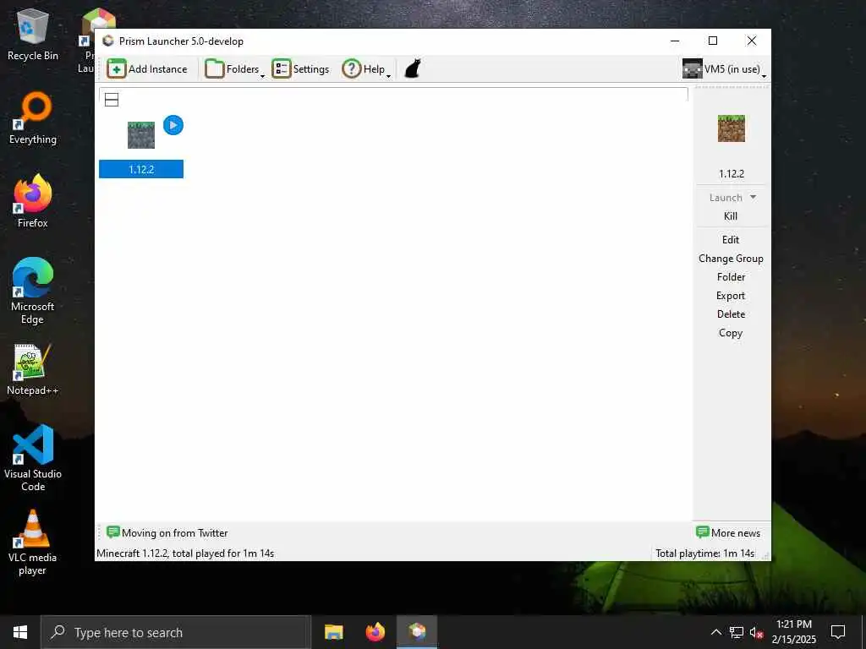
Task: Delete the 1.12.2 instance
Action: tap(731, 314)
